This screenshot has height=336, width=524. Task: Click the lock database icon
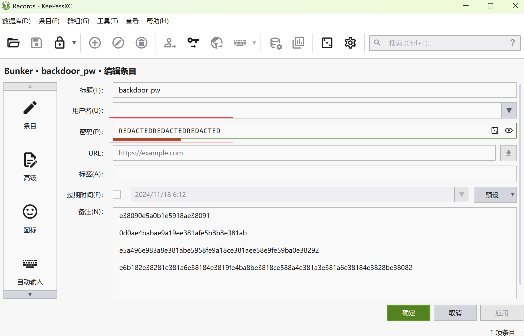(x=60, y=43)
